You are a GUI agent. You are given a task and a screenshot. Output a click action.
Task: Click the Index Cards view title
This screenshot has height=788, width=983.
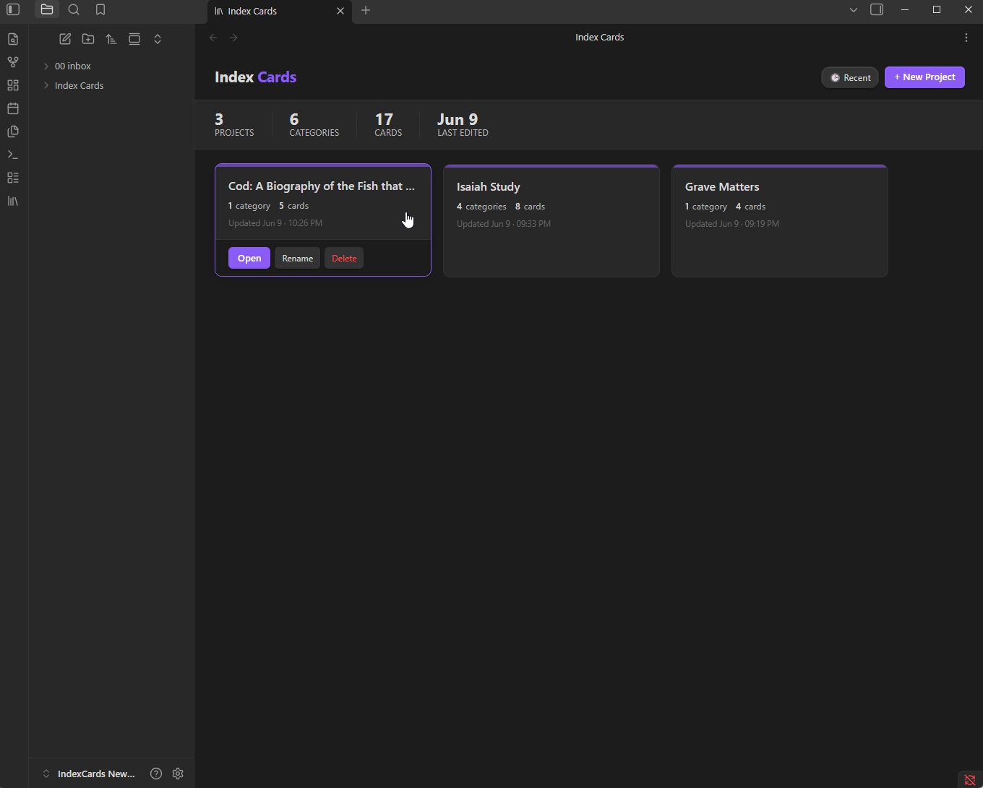point(599,37)
